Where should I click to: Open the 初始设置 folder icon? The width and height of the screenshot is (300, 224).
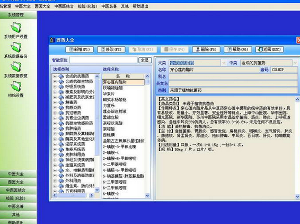16,86
